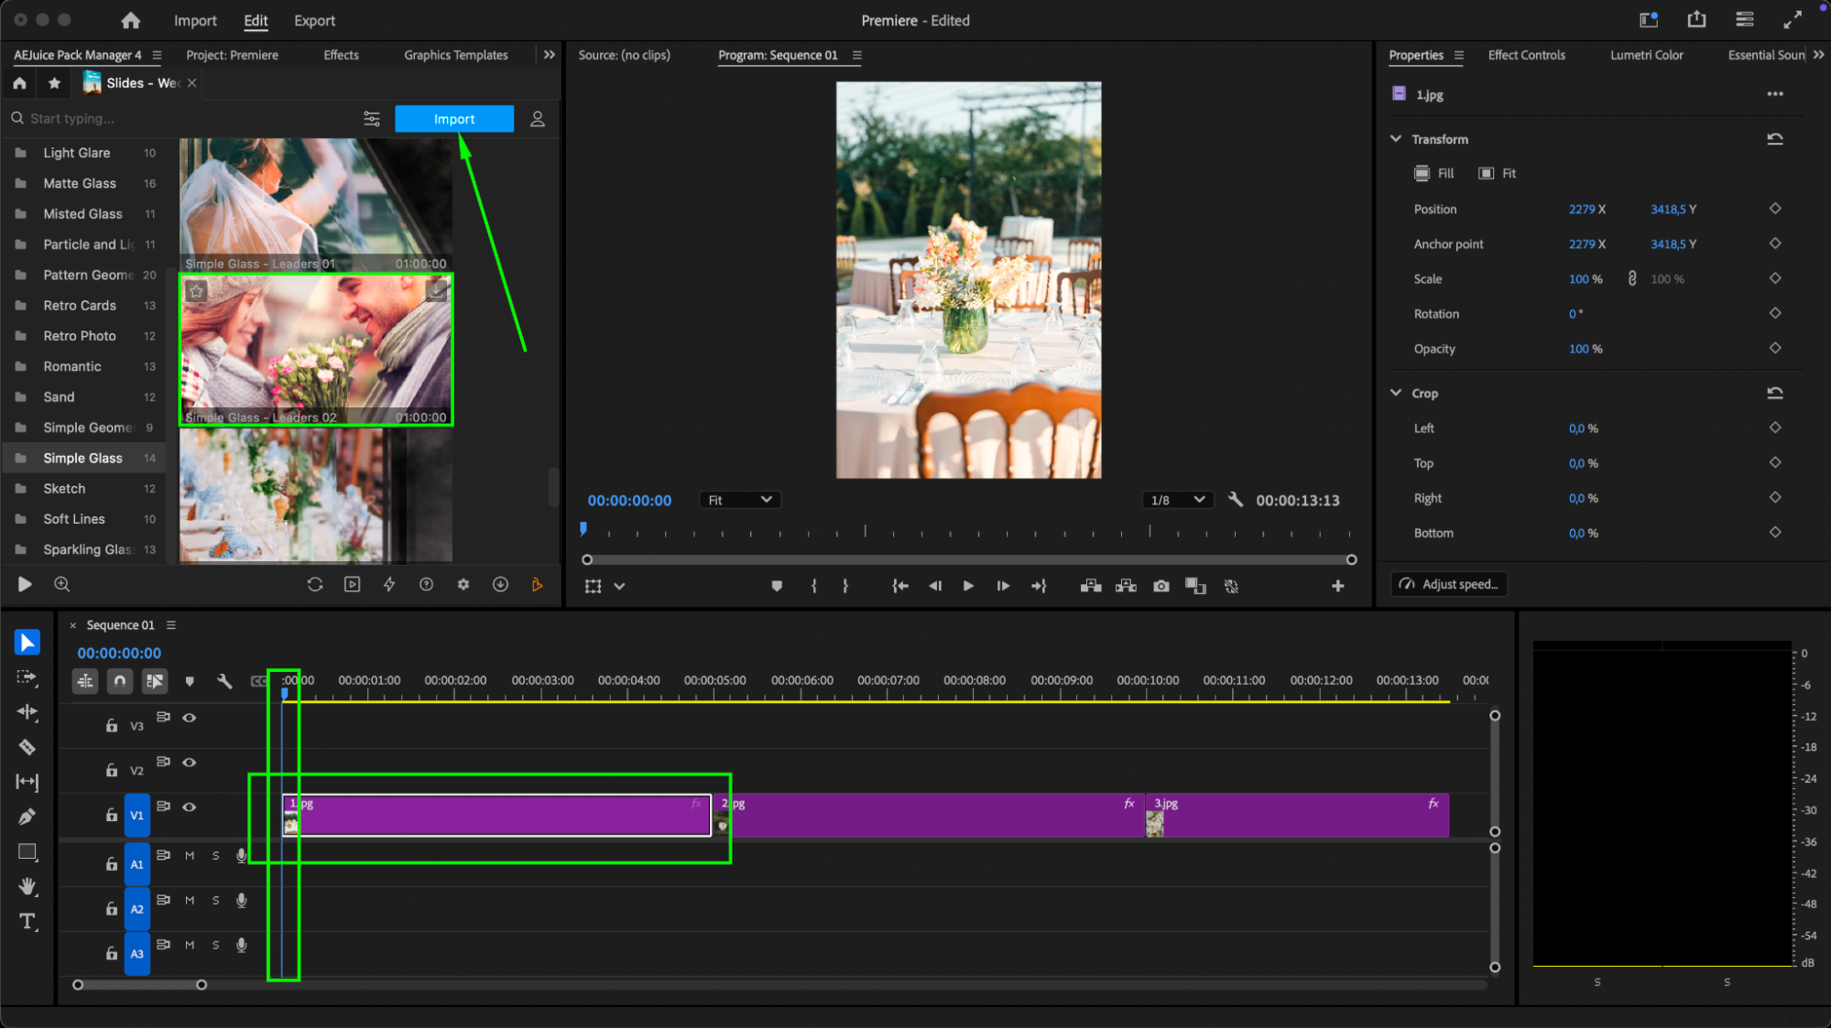1831x1029 pixels.
Task: Click the Add Marker icon in Program monitor
Action: click(777, 586)
